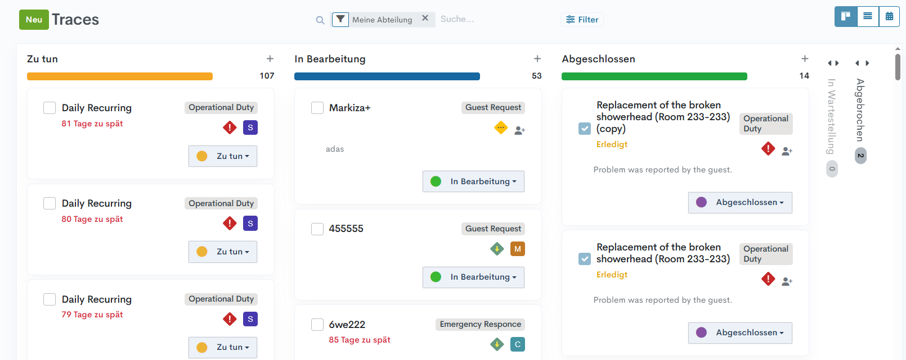The width and height of the screenshot is (906, 360).
Task: Open the Zu tun status dropdown on first card
Action: [223, 156]
